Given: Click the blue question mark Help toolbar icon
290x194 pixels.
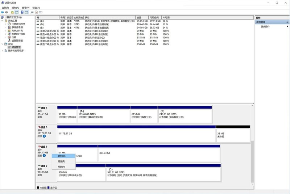Looking at the screenshot, I should [x=22, y=12].
